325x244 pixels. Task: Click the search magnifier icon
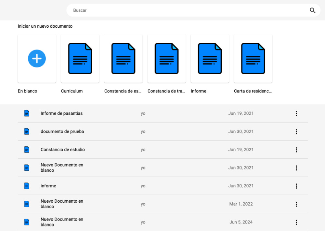click(312, 10)
